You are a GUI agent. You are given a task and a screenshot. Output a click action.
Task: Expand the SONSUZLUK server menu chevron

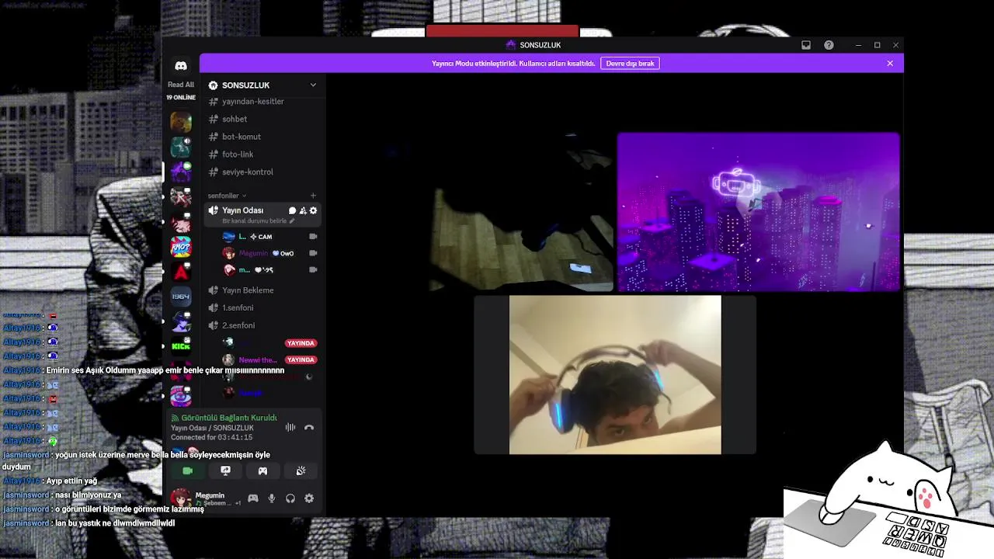click(313, 85)
